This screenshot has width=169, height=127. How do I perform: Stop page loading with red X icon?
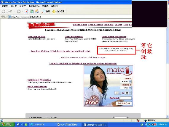(x=26, y=12)
